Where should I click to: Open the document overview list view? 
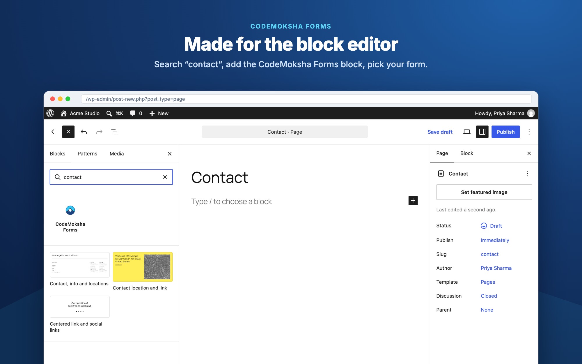115,132
